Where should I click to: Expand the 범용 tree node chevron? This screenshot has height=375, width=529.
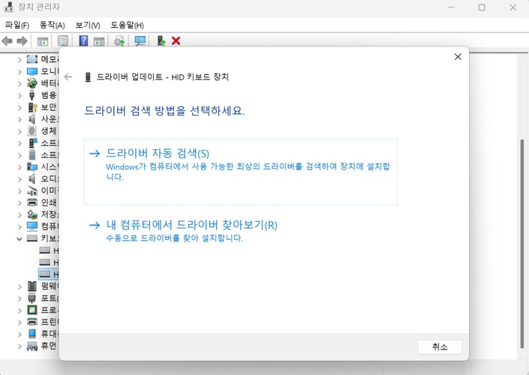[x=20, y=96]
